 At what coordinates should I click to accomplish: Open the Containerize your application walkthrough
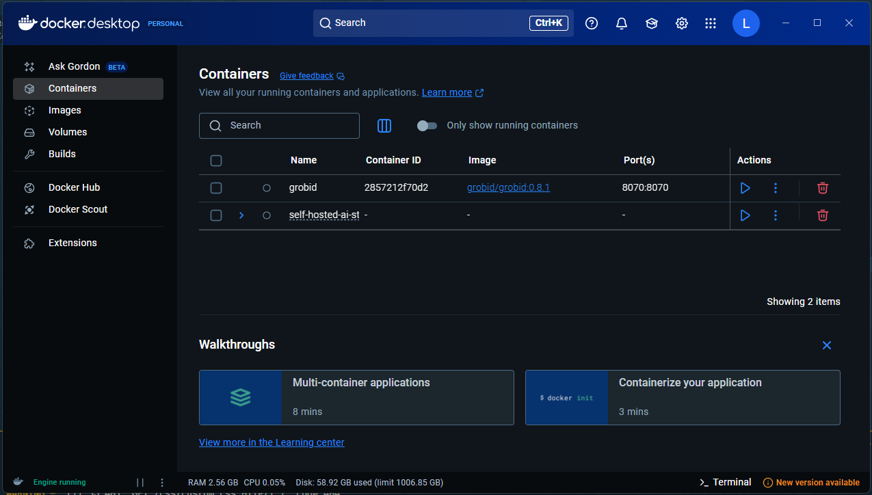683,398
